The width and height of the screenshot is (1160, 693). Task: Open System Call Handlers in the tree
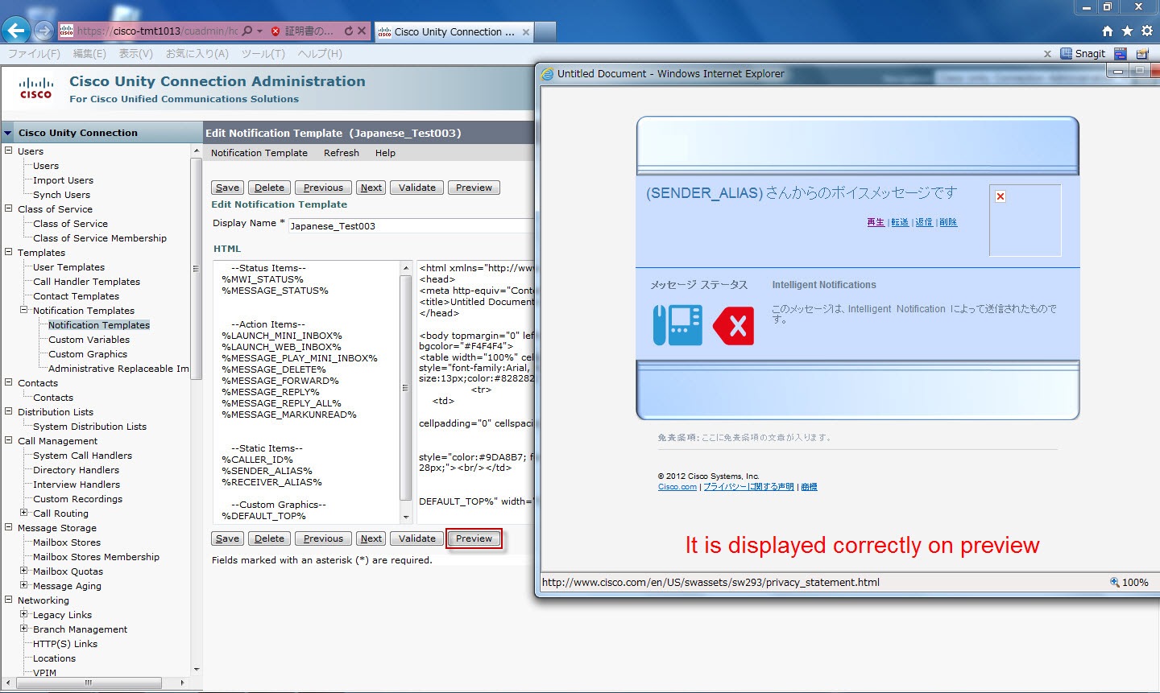click(x=82, y=456)
